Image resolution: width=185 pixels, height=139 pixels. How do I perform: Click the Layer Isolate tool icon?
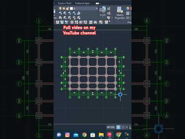click(x=65, y=13)
